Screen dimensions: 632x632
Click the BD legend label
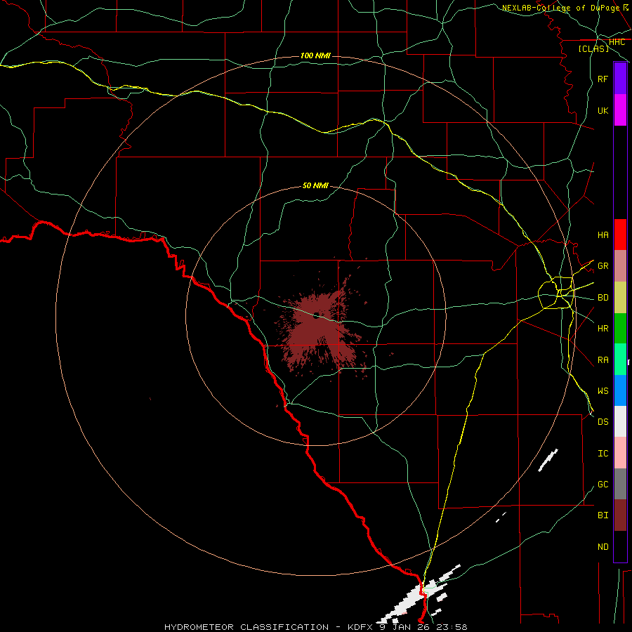(x=603, y=298)
